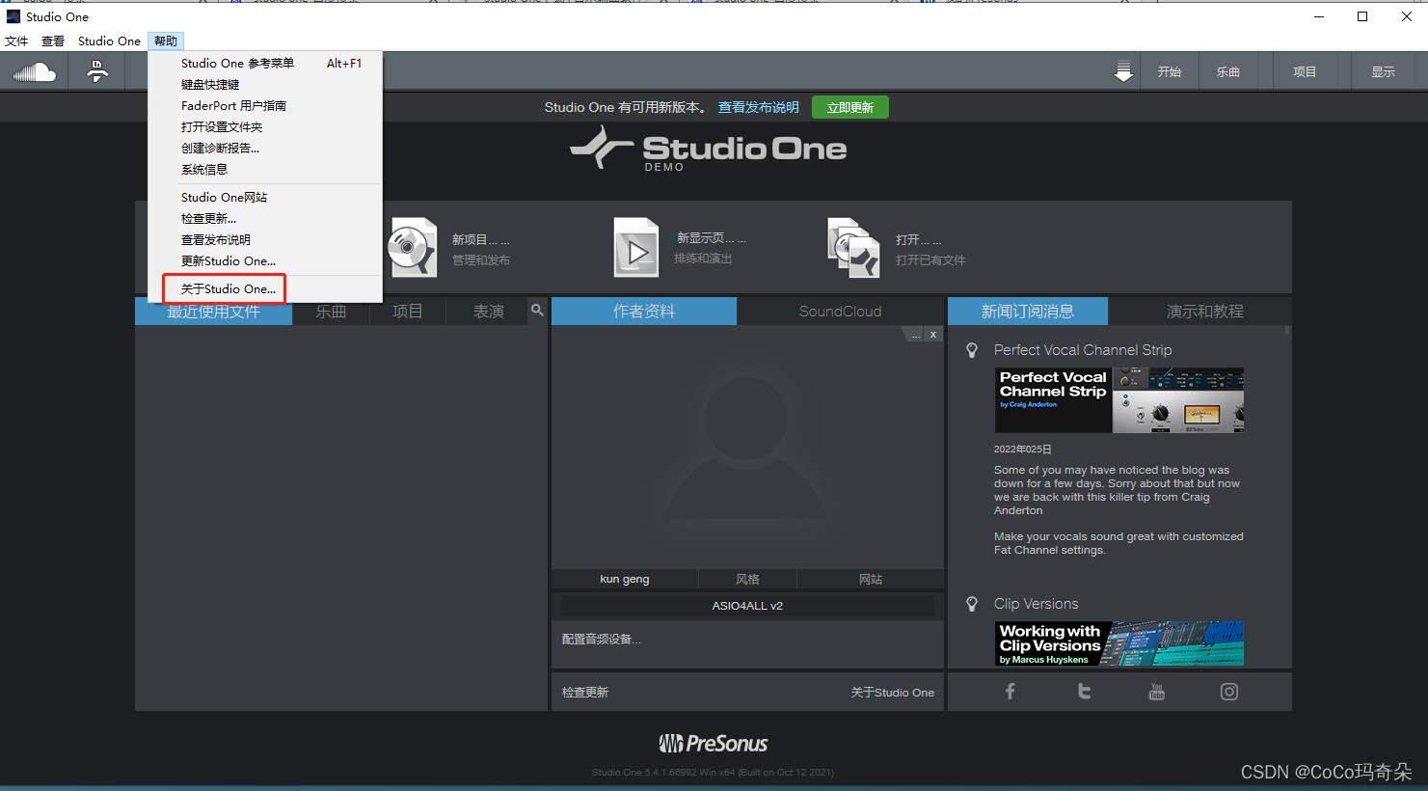Click the news feed scrollbar thumb
This screenshot has height=791, width=1428.
pos(1287,331)
